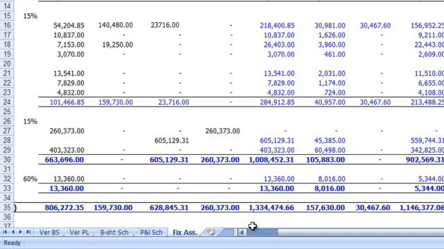Go to previous sheet tab arrow
Viewport: 444px width, 249px height.
point(12,232)
